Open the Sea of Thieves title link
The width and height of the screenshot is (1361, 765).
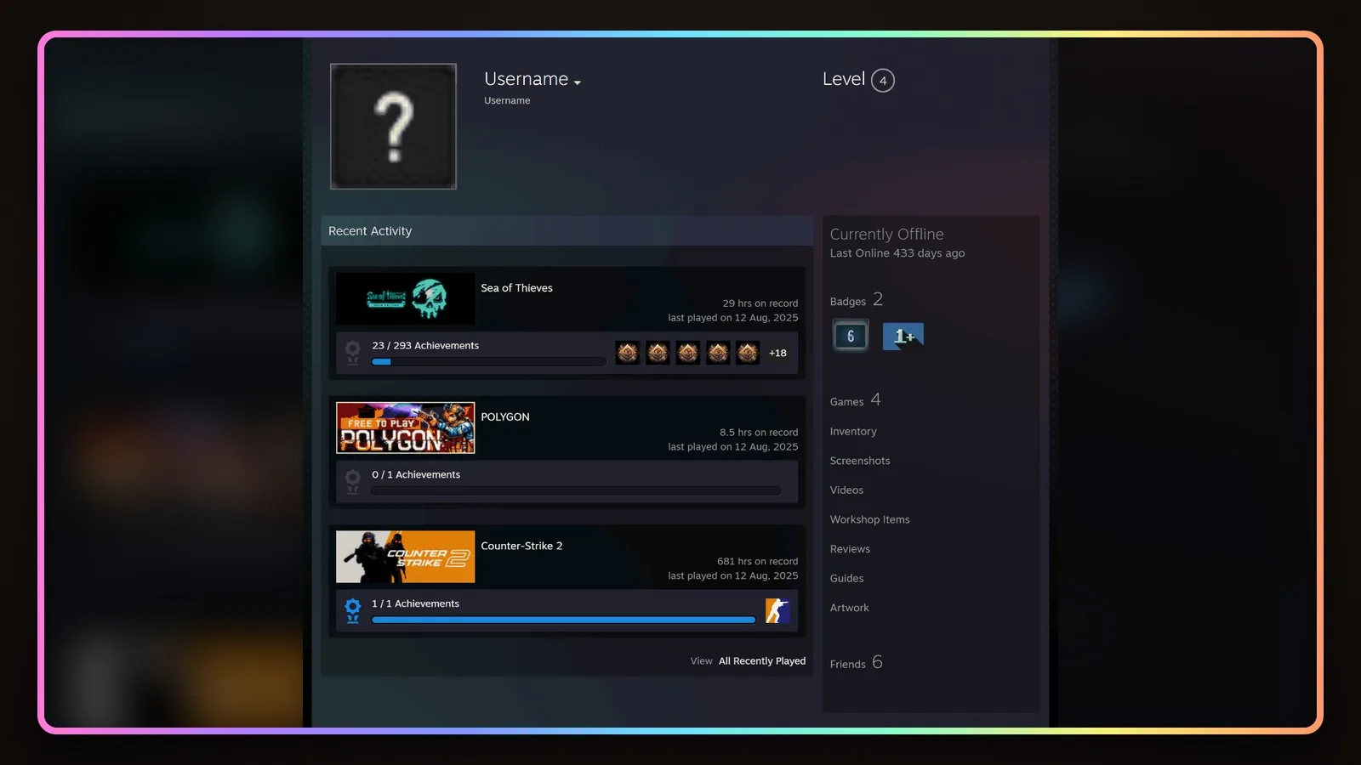(x=516, y=288)
